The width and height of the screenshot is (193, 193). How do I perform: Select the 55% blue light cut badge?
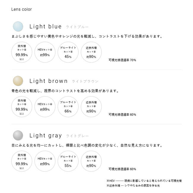click(x=68, y=161)
